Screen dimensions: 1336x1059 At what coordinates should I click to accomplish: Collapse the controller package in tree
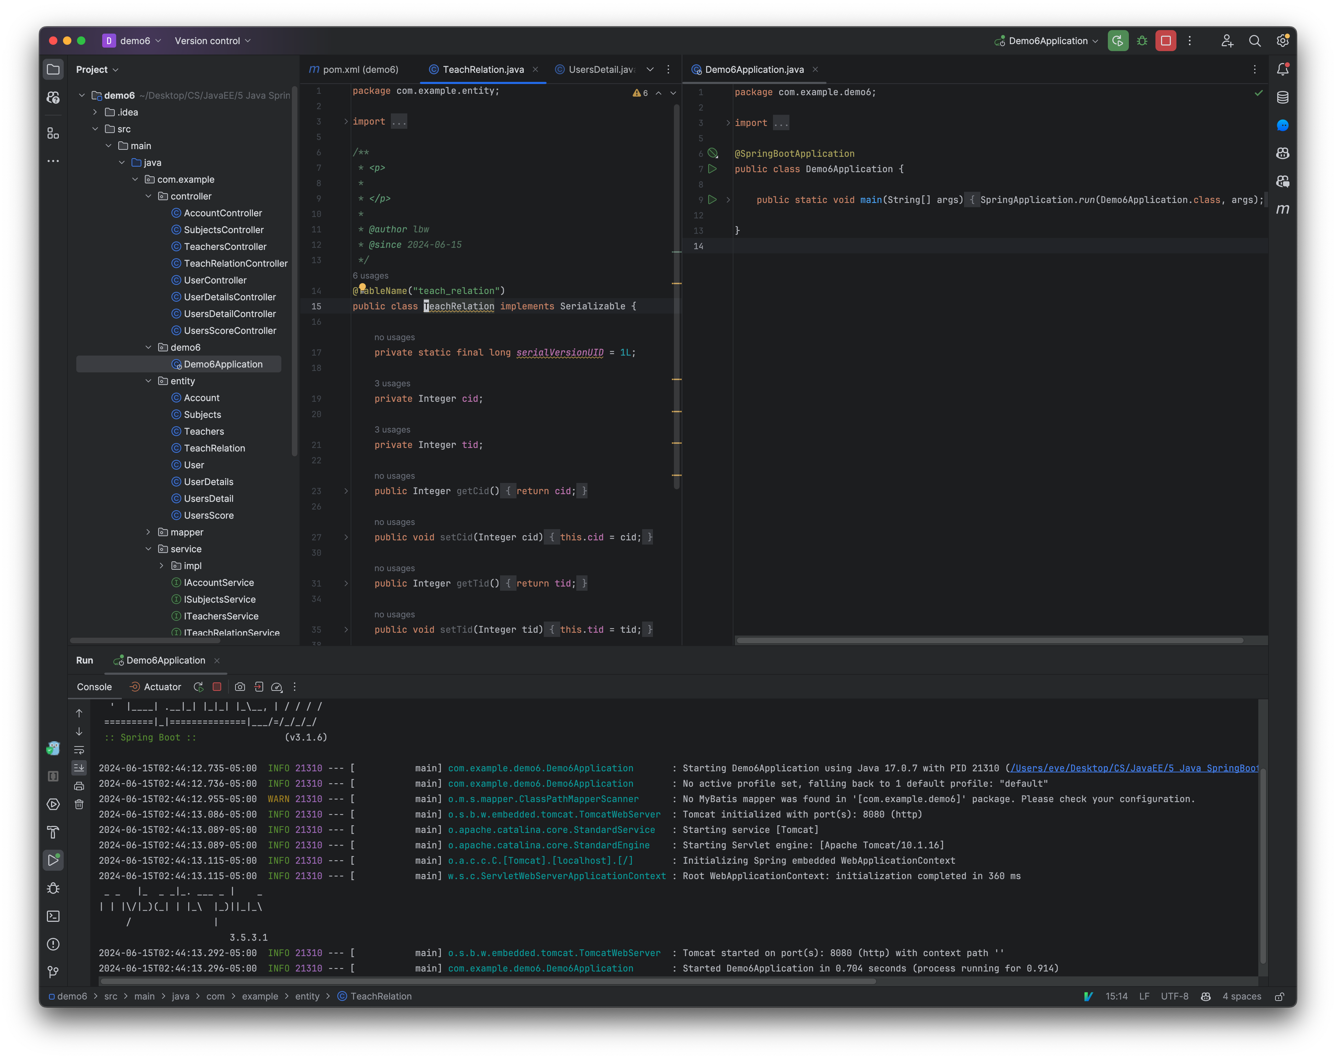[148, 196]
